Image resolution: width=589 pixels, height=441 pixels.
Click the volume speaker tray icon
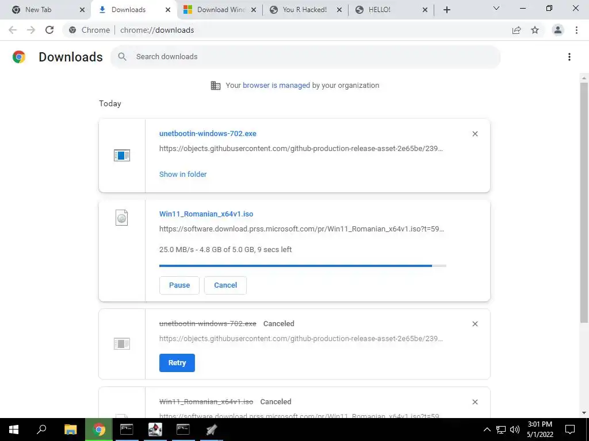(515, 430)
